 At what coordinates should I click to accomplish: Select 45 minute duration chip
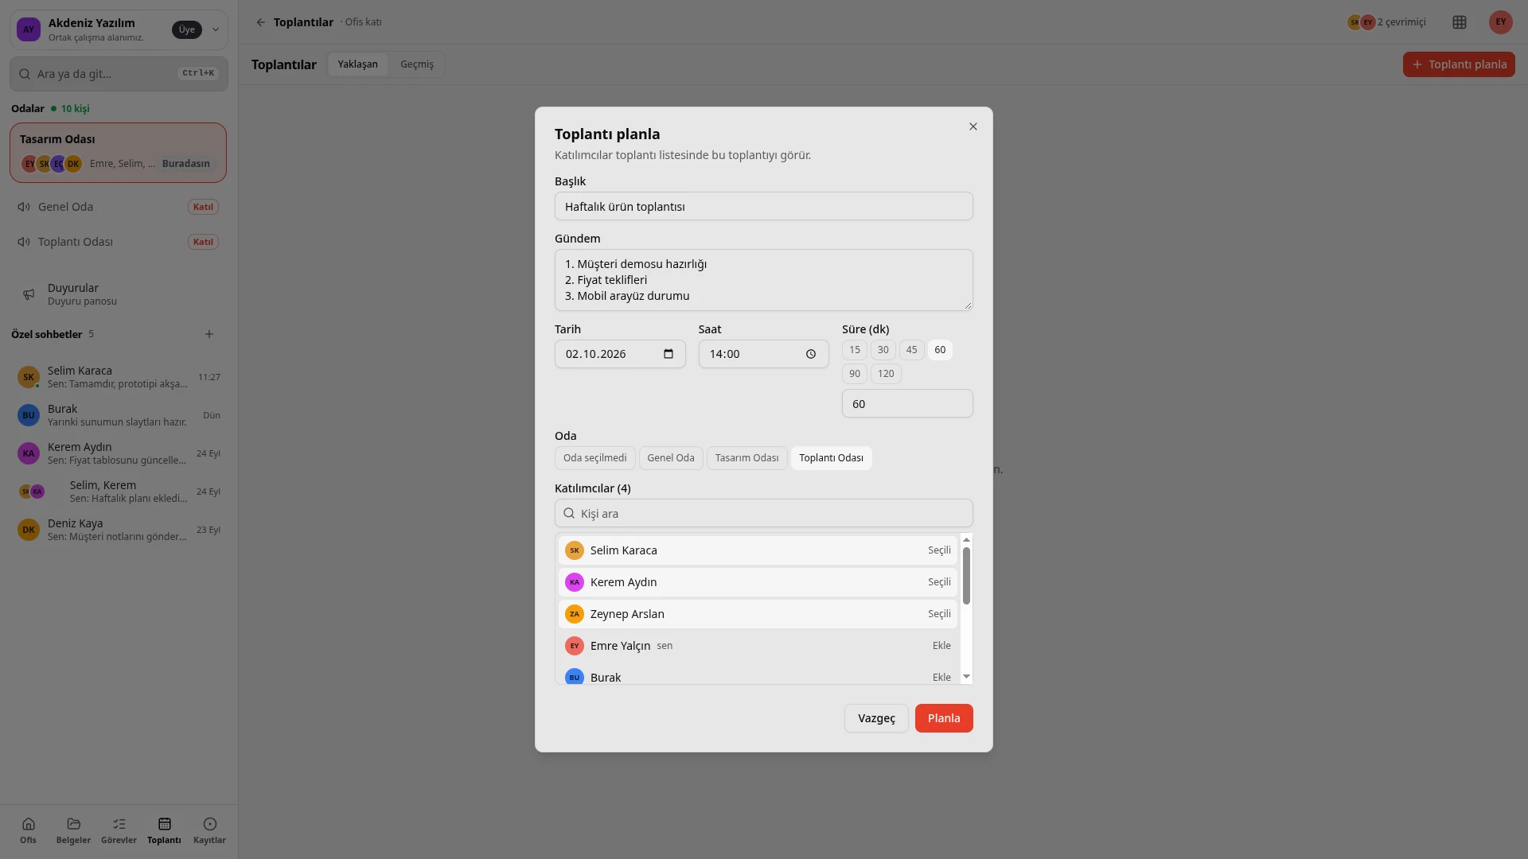(911, 350)
